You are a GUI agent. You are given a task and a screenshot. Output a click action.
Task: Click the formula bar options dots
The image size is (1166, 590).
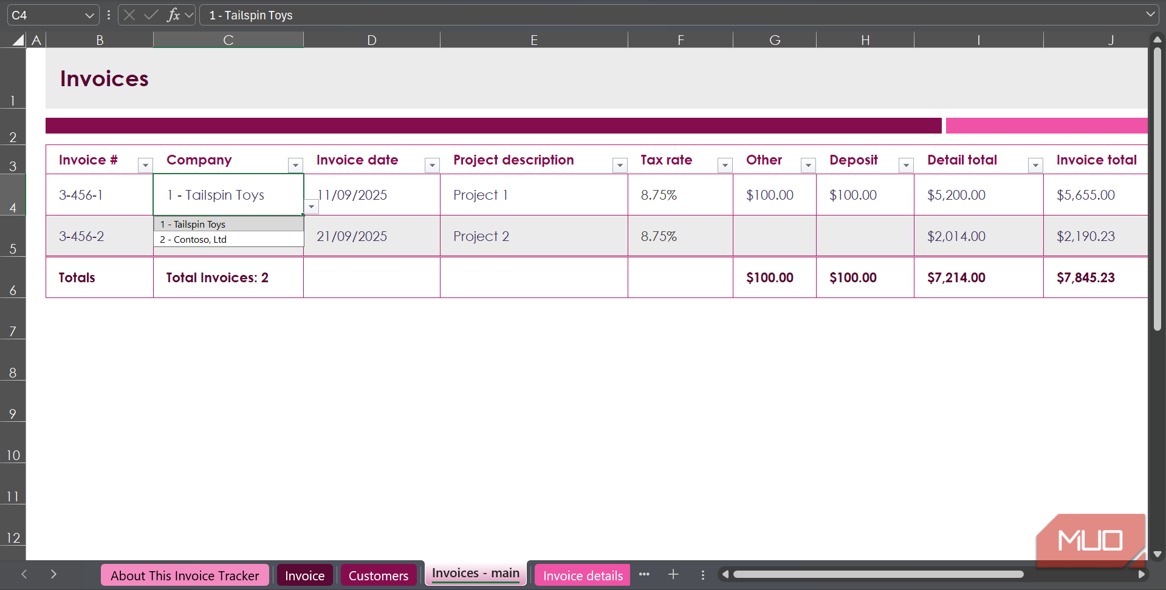(x=109, y=15)
